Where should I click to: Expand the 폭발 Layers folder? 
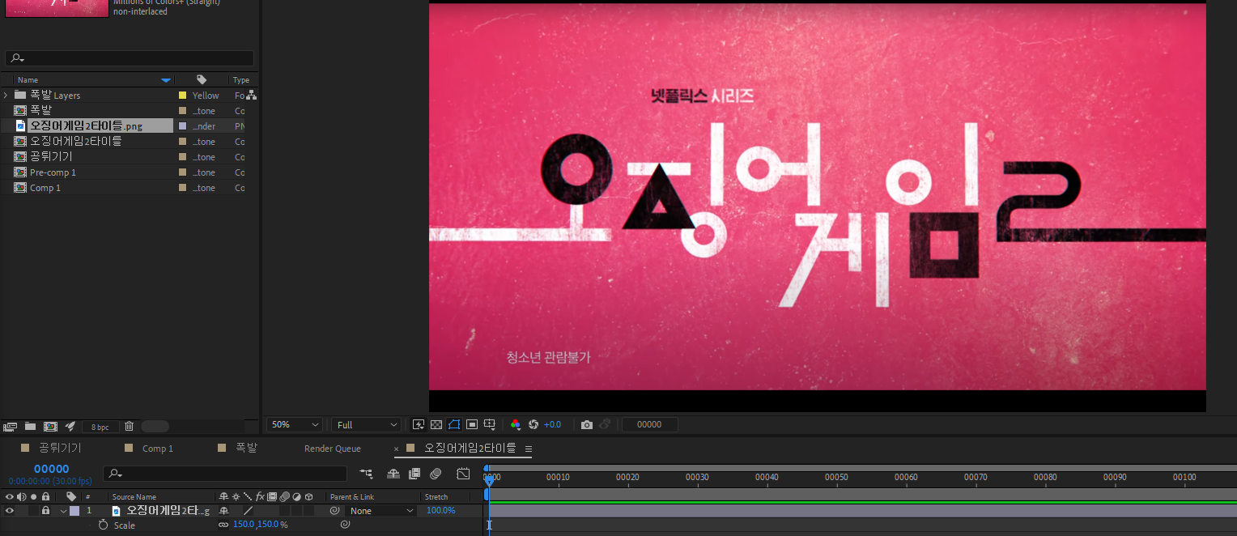coord(6,96)
